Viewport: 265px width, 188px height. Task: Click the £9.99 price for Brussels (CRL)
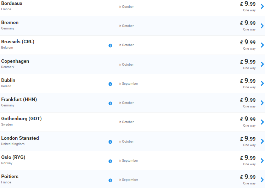(x=248, y=42)
